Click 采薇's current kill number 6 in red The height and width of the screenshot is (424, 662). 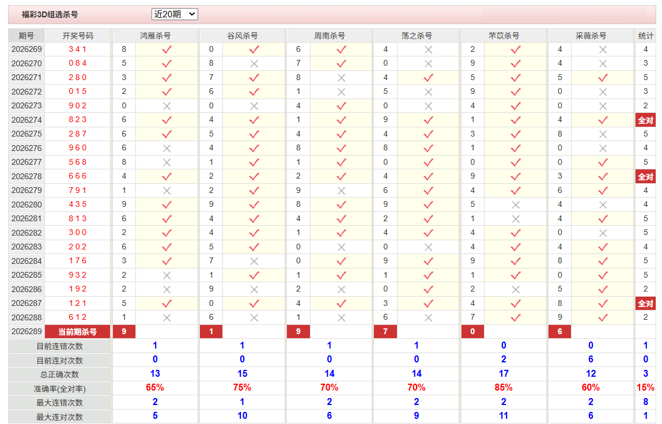coord(560,331)
